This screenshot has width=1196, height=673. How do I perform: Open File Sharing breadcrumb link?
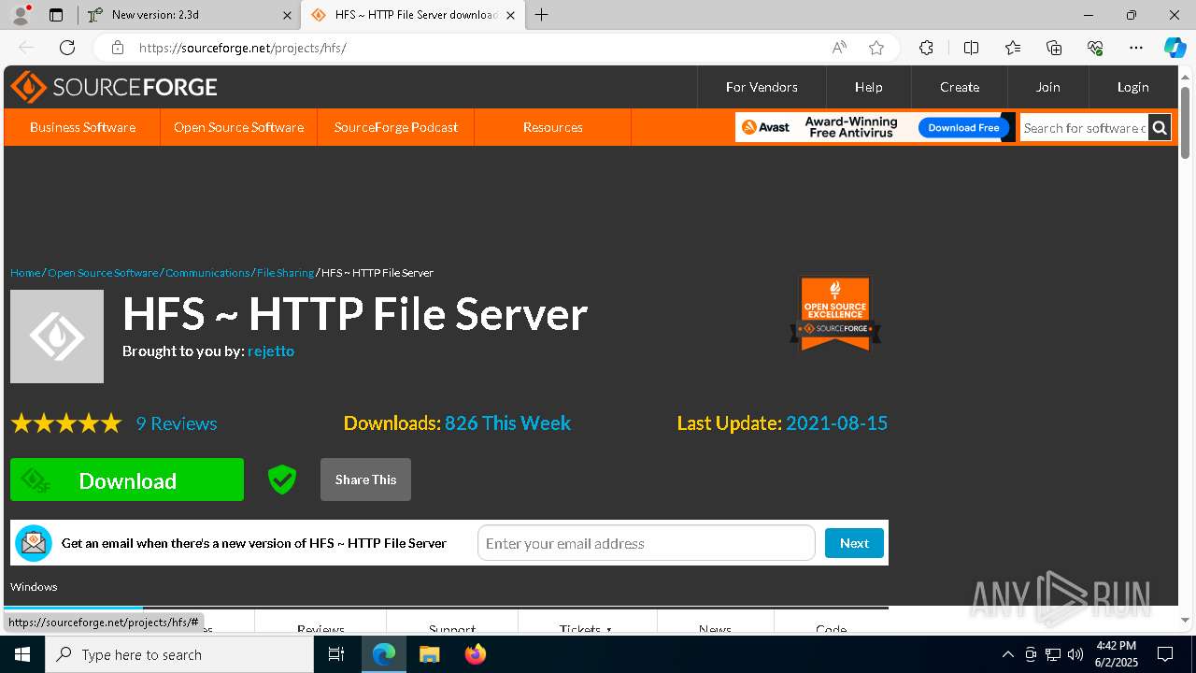[285, 273]
